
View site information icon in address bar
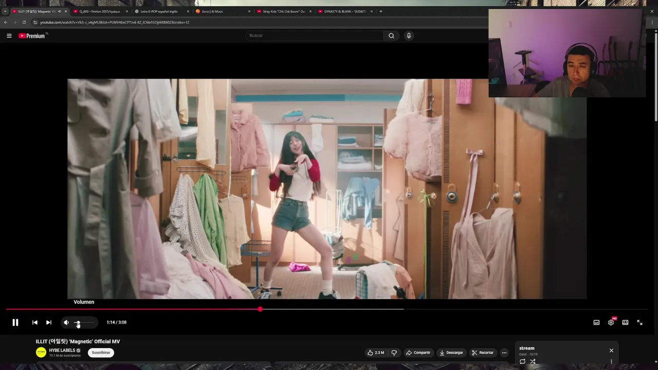click(x=35, y=23)
